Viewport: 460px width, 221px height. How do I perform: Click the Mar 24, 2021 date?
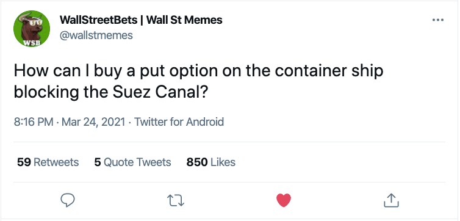click(93, 121)
